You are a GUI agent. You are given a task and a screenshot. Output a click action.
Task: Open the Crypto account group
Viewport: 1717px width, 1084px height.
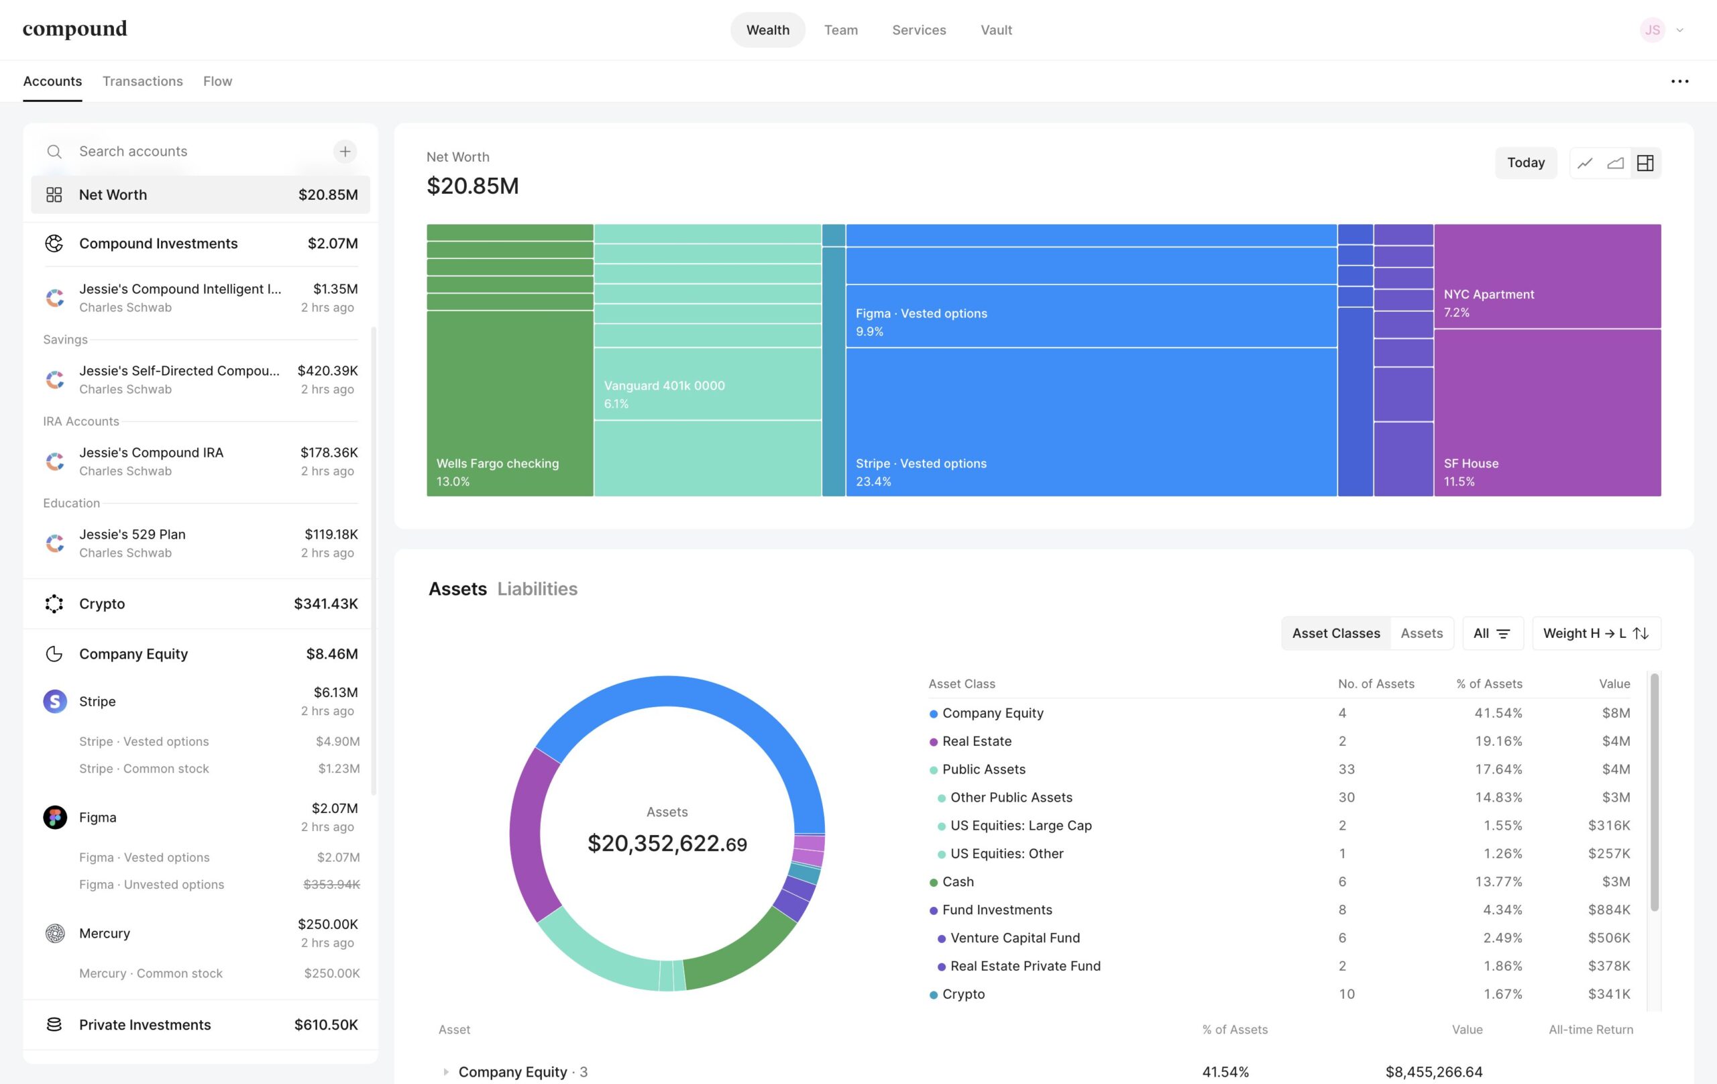click(x=201, y=603)
